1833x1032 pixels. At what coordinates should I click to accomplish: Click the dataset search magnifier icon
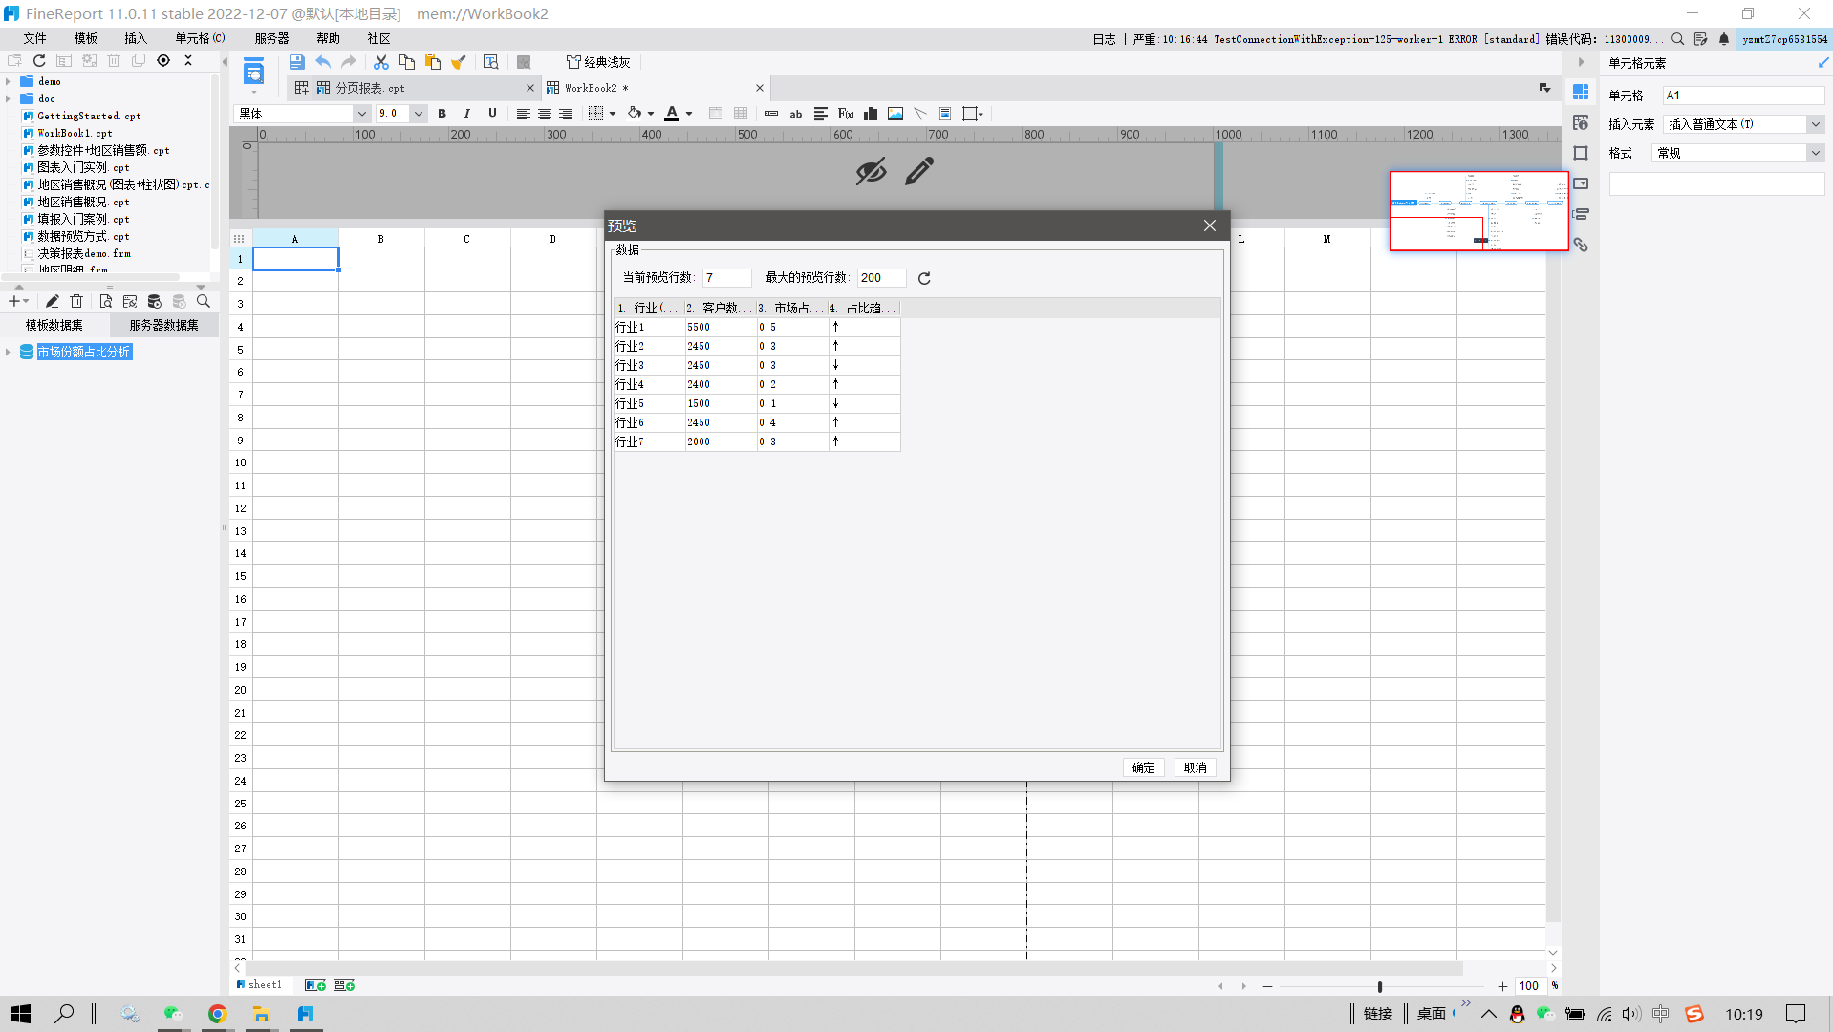click(x=204, y=301)
